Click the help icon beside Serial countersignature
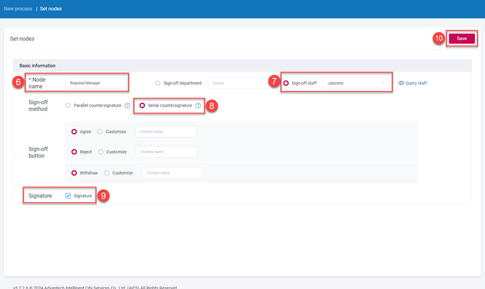The width and height of the screenshot is (485, 289). [x=198, y=106]
